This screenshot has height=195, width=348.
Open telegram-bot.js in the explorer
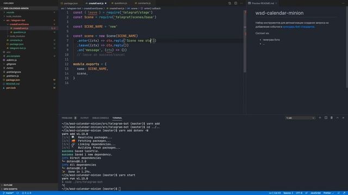coord(29,48)
